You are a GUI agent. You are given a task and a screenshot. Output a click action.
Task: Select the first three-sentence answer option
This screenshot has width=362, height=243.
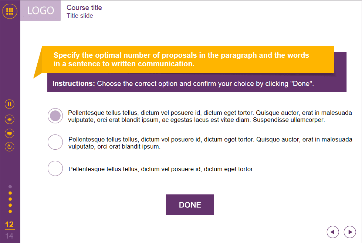tap(55, 116)
